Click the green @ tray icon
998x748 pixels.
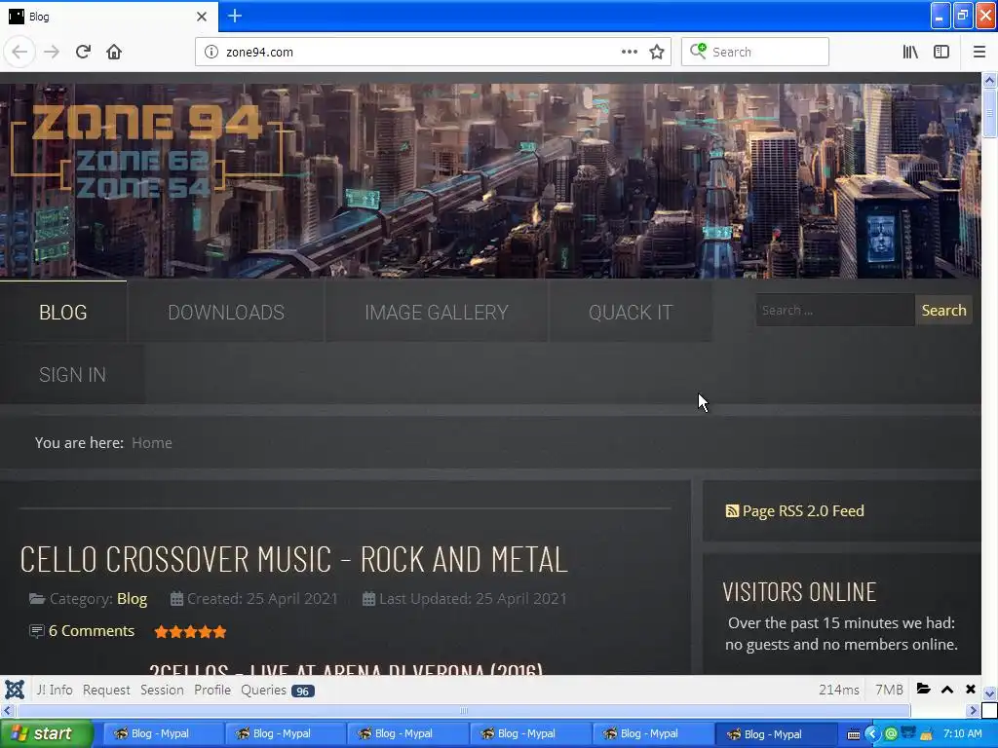click(891, 734)
